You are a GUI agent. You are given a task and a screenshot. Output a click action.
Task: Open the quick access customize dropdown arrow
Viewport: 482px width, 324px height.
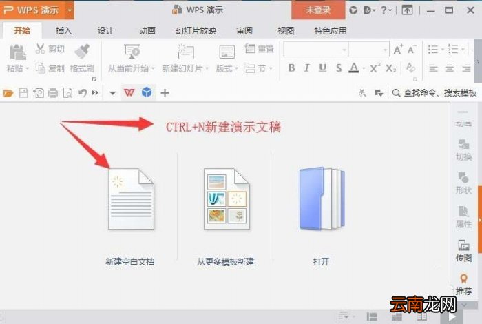coord(112,93)
